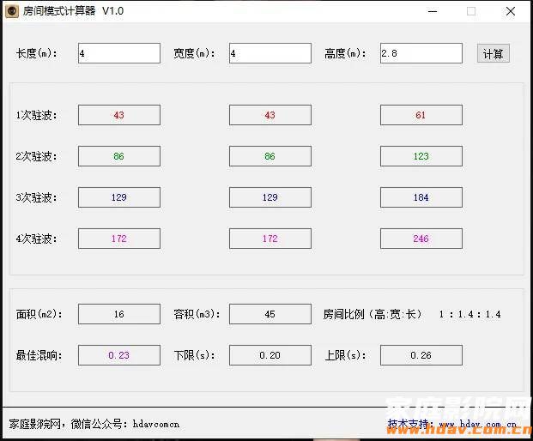Click the 上限(s): label
Image resolution: width=533 pixels, height=441 pixels.
[345, 356]
